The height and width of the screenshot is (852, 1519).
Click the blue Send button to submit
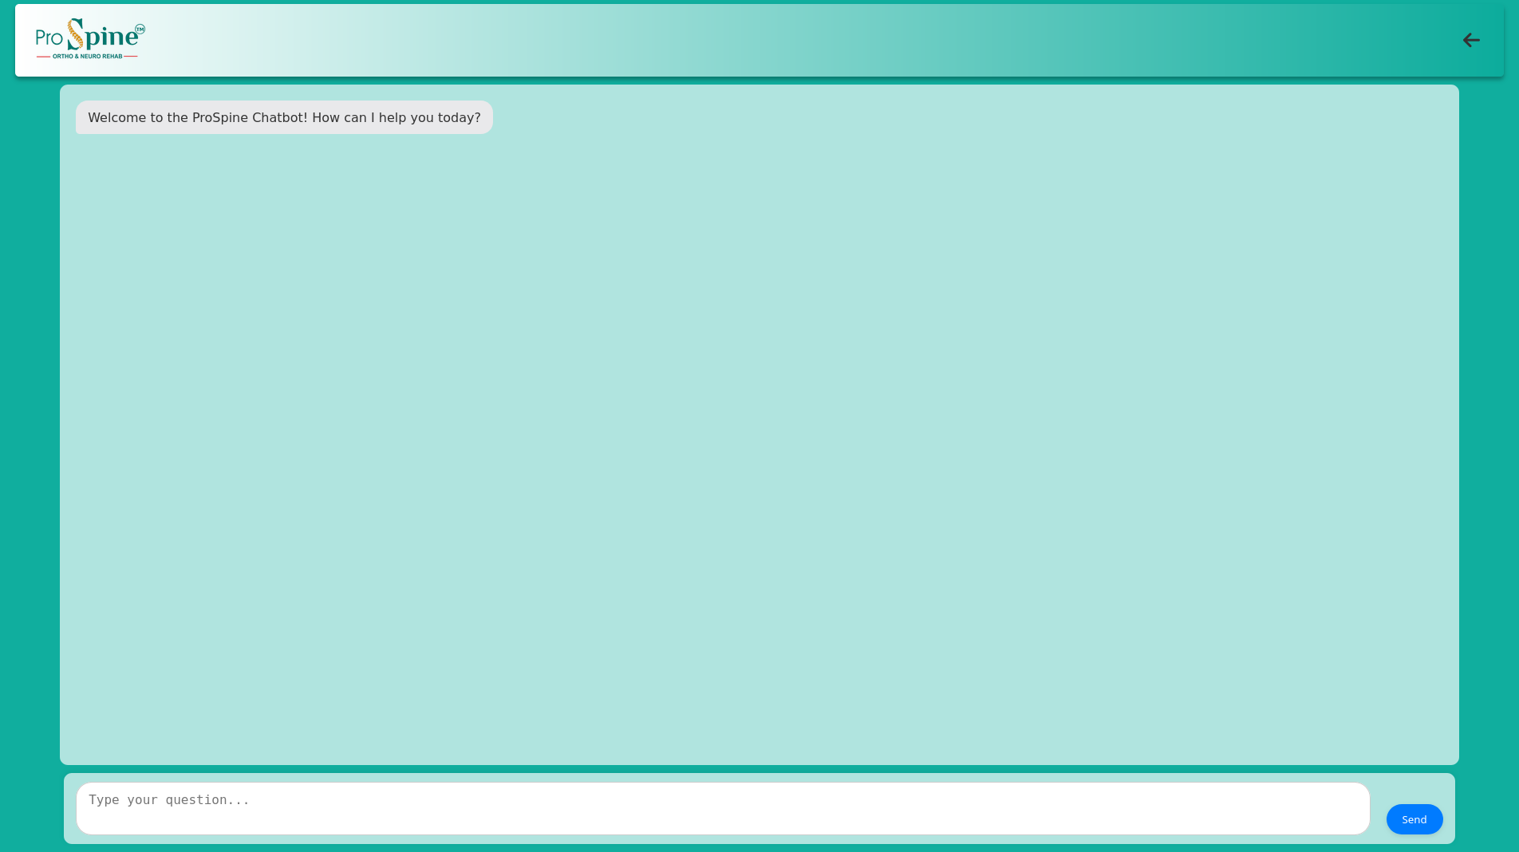coord(1414,819)
